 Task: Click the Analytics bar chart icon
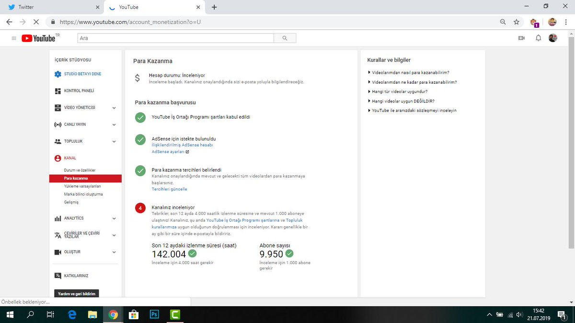click(x=58, y=218)
